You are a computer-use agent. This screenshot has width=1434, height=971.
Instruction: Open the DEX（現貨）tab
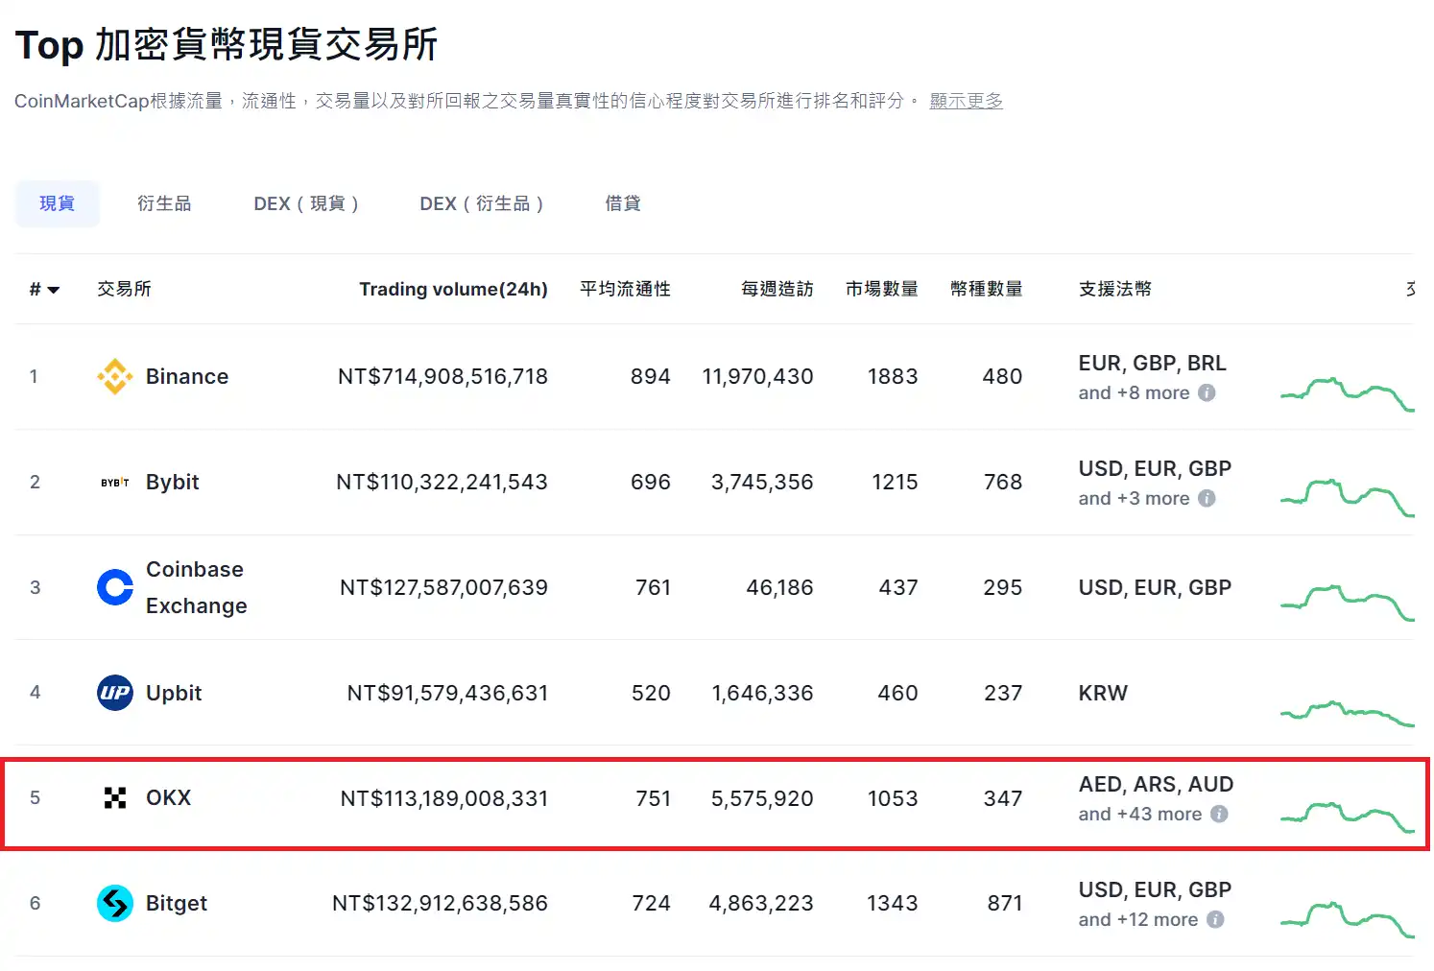[x=306, y=203]
